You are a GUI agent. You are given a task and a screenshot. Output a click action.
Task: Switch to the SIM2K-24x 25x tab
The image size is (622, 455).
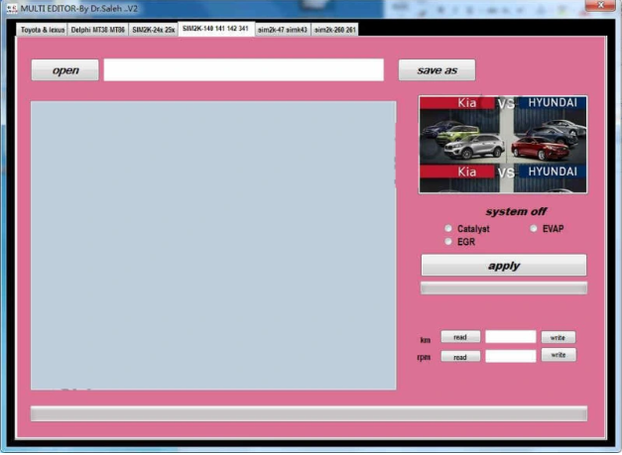153,30
